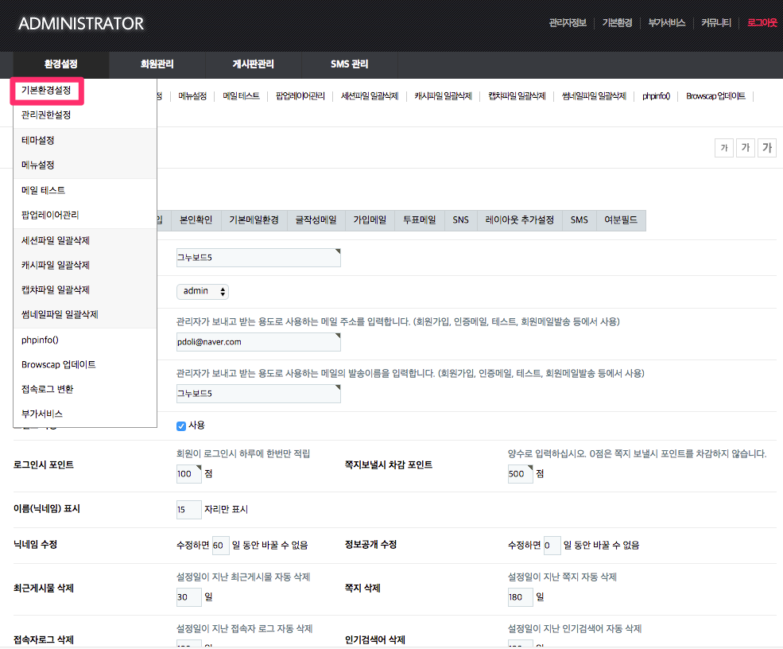The image size is (783, 649).
Task: Choose 테마설정 from the 환경설정 menu
Action: point(38,140)
